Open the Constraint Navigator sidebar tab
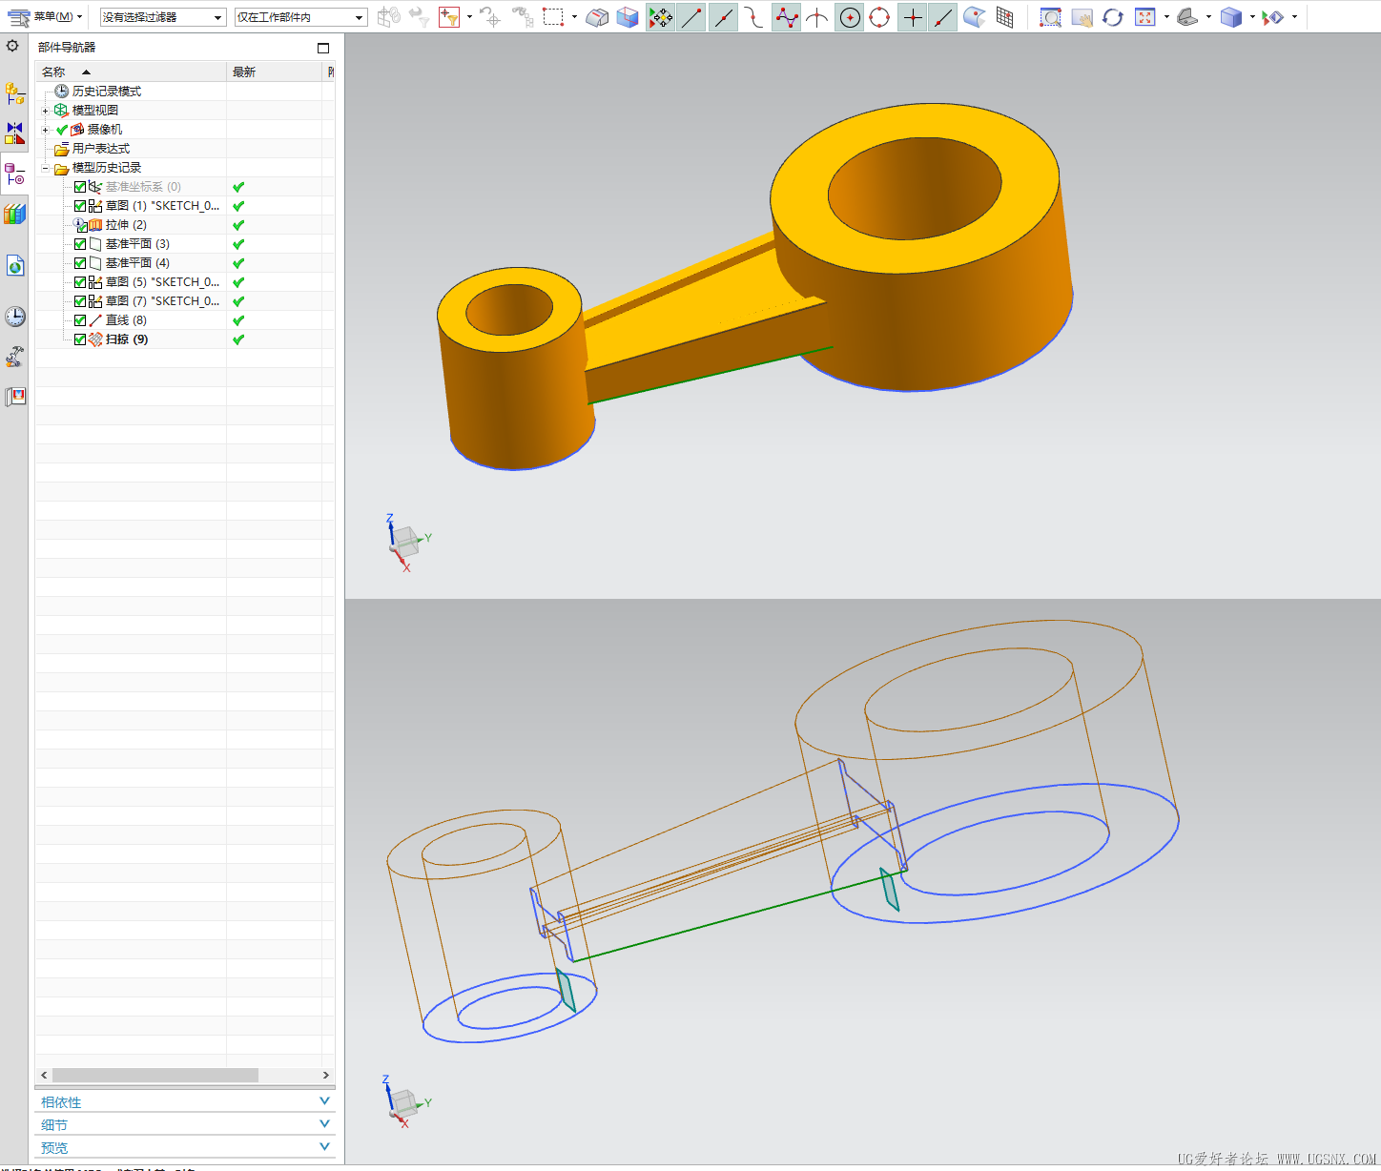 coord(14,134)
